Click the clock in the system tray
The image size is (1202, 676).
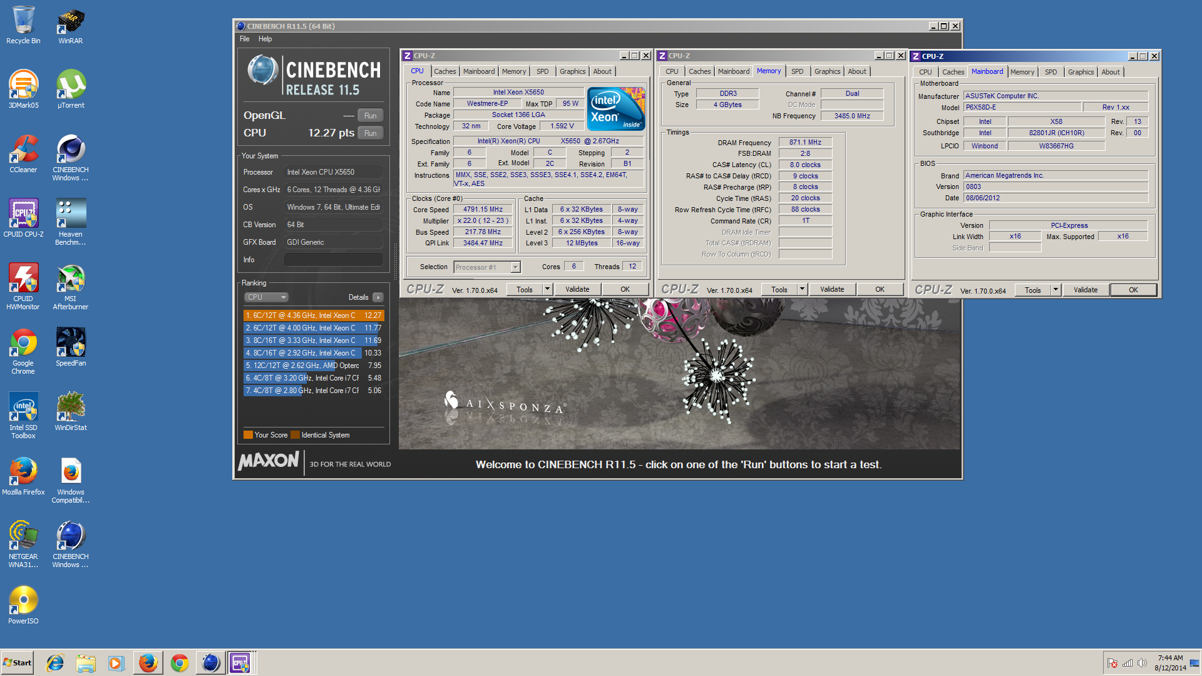tap(1170, 663)
